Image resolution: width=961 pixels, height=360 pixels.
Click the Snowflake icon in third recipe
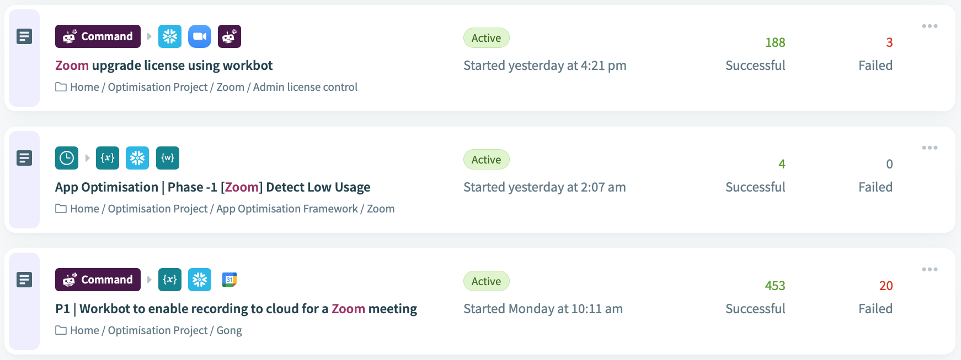click(200, 280)
